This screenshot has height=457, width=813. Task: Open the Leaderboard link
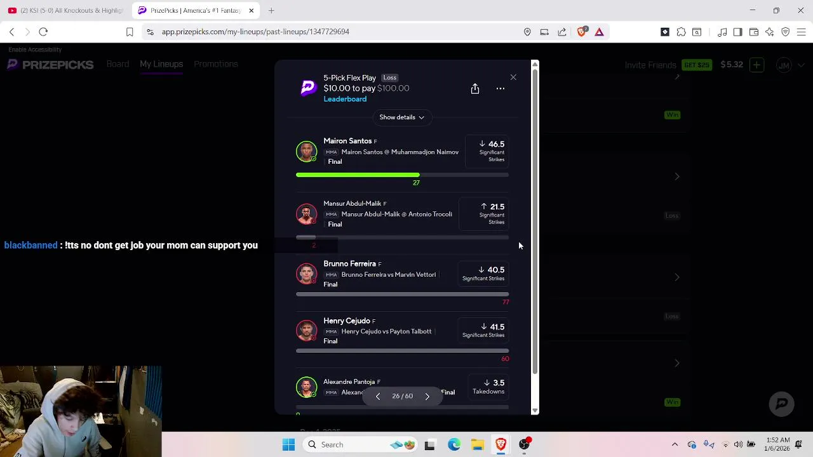pyautogui.click(x=345, y=99)
